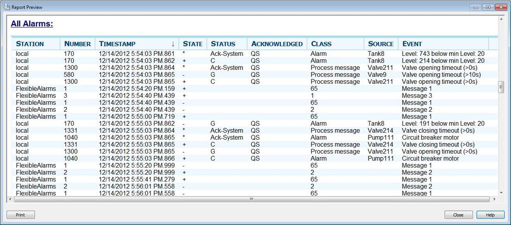The width and height of the screenshot is (511, 225).
Task: Click event 'Level: 214 below min Level: 20'
Action: pyautogui.click(x=443, y=60)
